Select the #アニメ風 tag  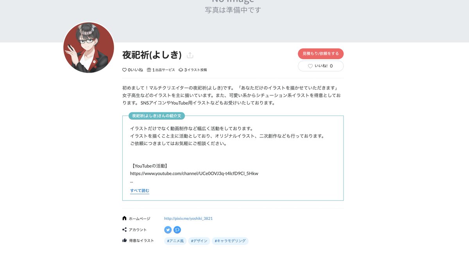tap(175, 241)
